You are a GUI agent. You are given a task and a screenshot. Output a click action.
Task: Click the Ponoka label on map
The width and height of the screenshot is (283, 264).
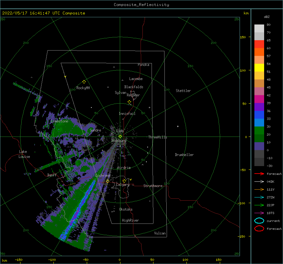(143, 65)
